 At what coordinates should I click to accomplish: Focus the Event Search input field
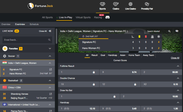coord(27,40)
